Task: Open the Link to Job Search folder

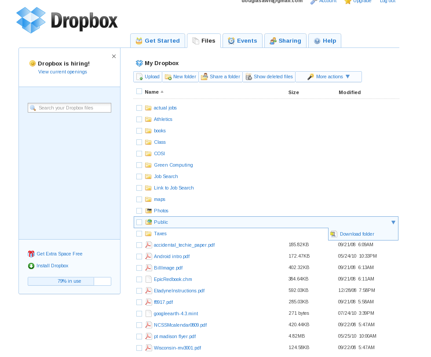Action: (174, 188)
